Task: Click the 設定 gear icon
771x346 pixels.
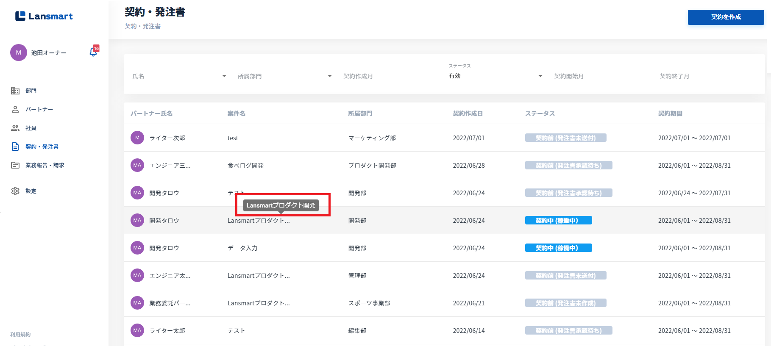Action: pyautogui.click(x=15, y=191)
